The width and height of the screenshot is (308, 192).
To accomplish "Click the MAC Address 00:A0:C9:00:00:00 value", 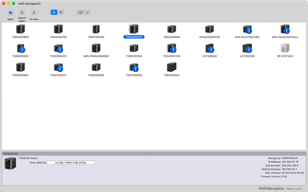I will (293, 173).
